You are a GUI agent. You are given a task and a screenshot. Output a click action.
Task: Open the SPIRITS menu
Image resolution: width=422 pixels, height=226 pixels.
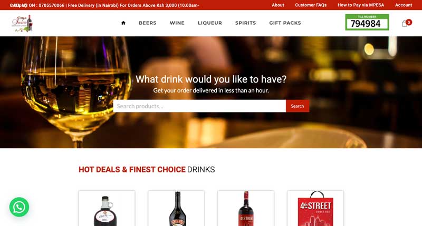tap(245, 23)
